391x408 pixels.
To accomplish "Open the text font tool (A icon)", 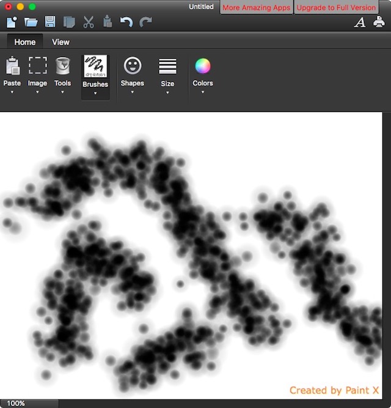I will tap(360, 23).
